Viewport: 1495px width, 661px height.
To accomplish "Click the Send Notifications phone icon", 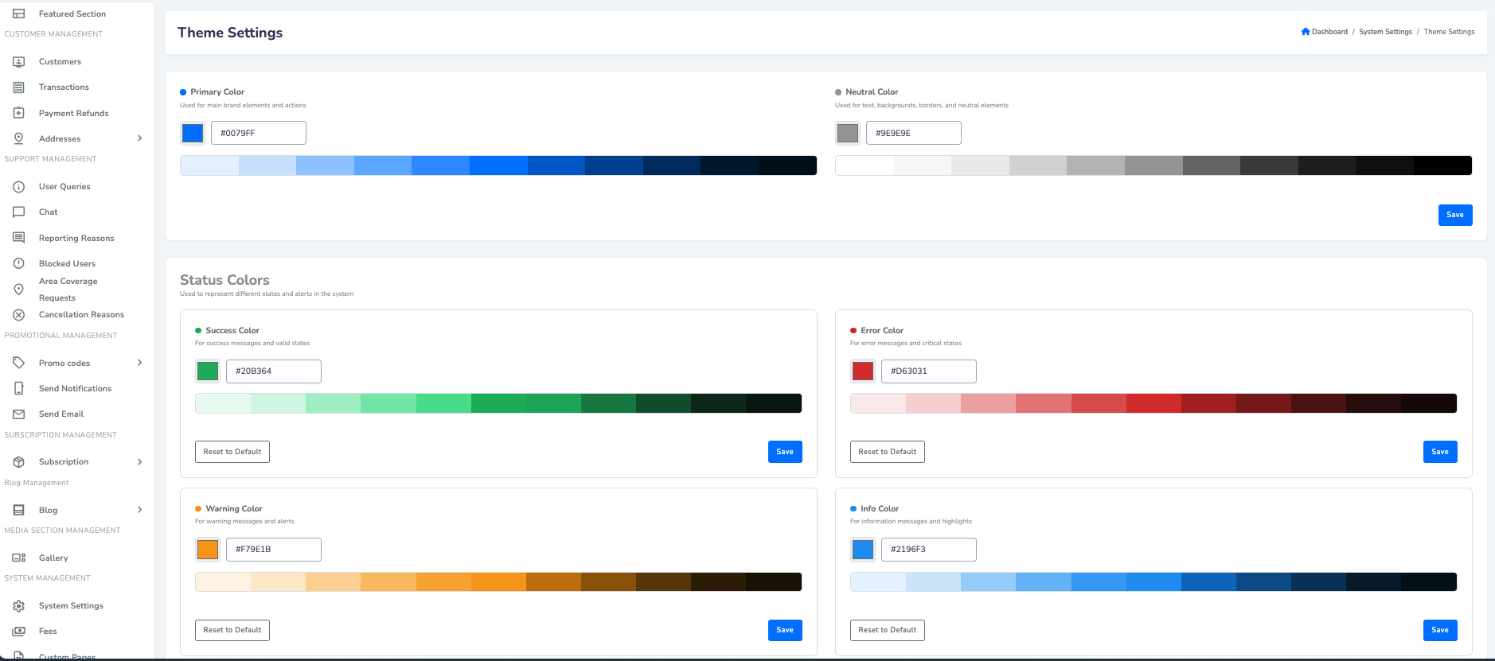I will (x=18, y=388).
